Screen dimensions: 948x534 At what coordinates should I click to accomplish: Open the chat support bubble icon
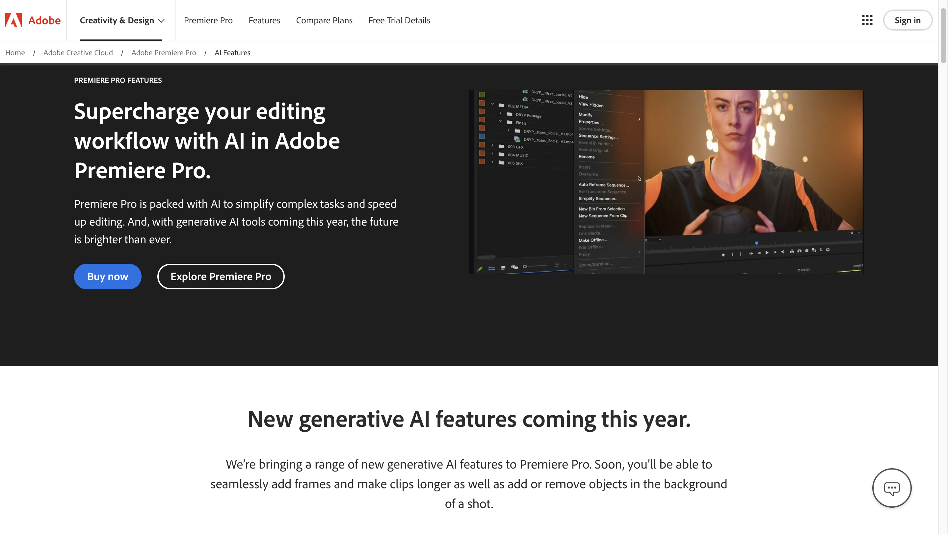coord(892,488)
